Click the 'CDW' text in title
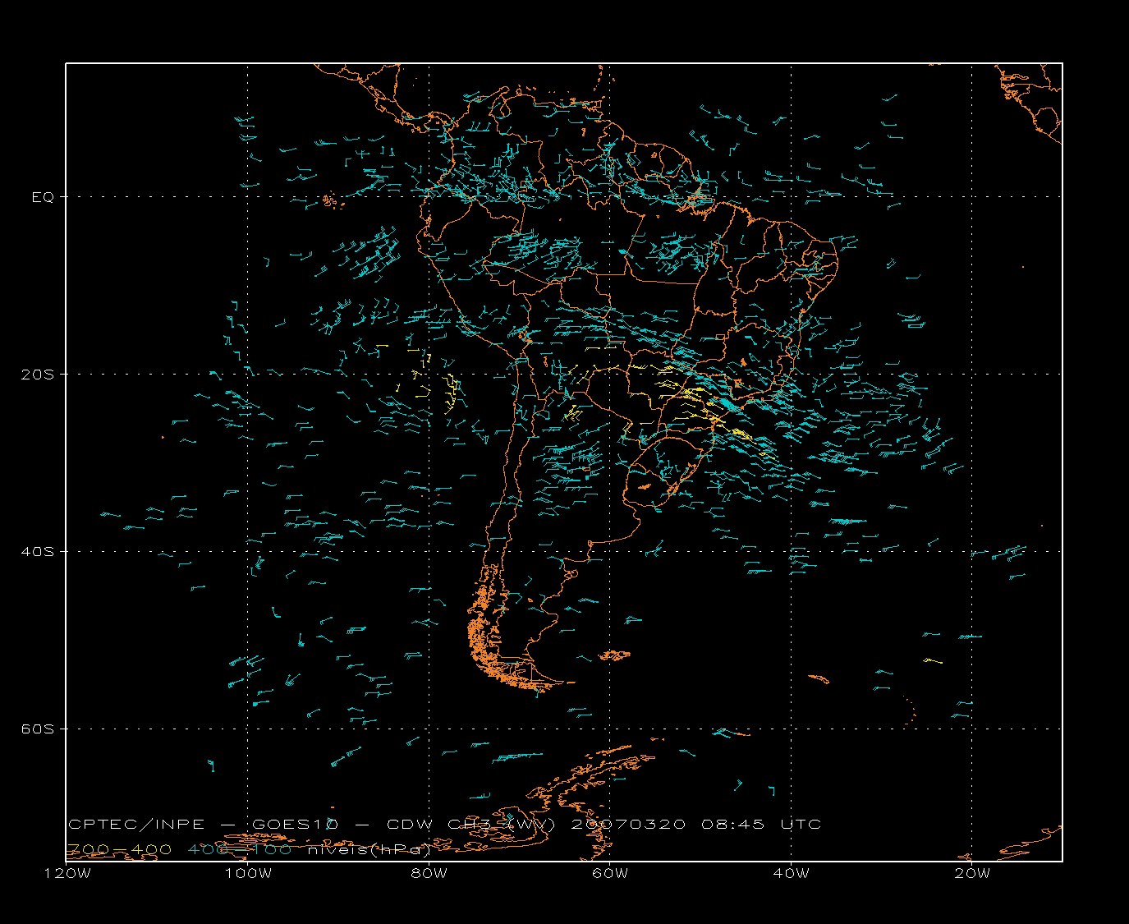Viewport: 1129px width, 924px height. pyautogui.click(x=409, y=825)
